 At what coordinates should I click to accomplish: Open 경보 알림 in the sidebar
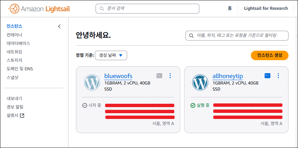[x=15, y=107]
